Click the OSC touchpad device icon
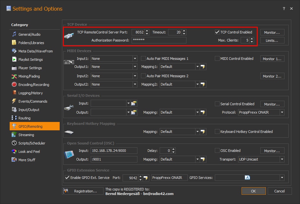300x204 pixels. 69,154
